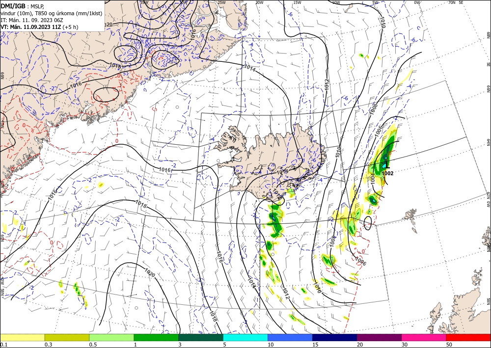The height and width of the screenshot is (348, 491).
Task: Pick the light green 0.5–1 legend swatch
Action: tap(111, 337)
